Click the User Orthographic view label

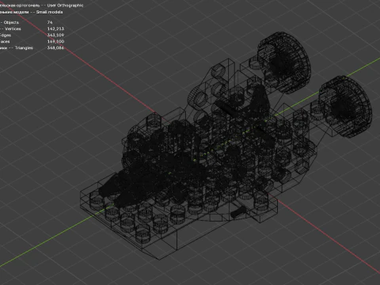coord(65,6)
